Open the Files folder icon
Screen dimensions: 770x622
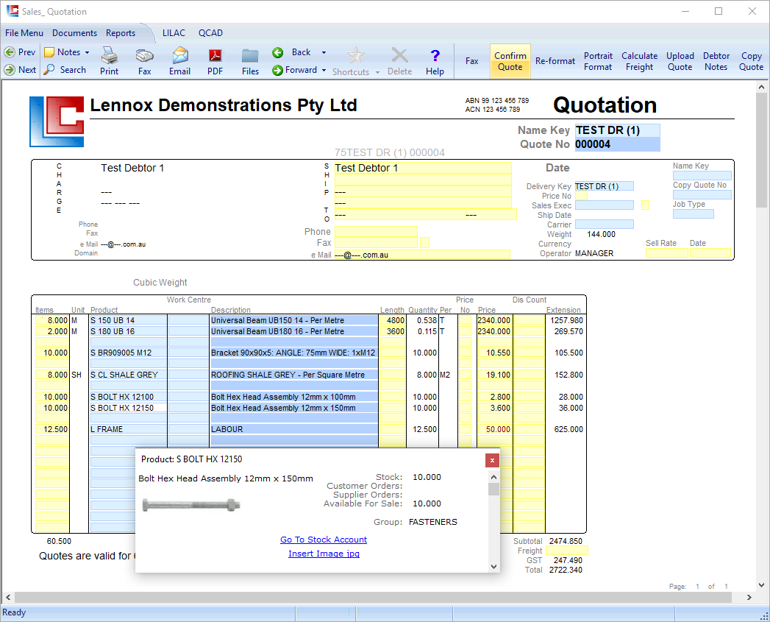tap(250, 60)
